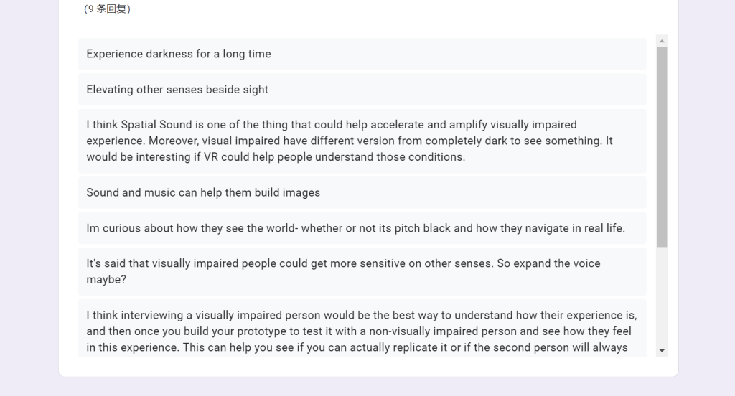The image size is (735, 396).
Task: Click the 'Im curious about how they see' response
Action: 362,228
